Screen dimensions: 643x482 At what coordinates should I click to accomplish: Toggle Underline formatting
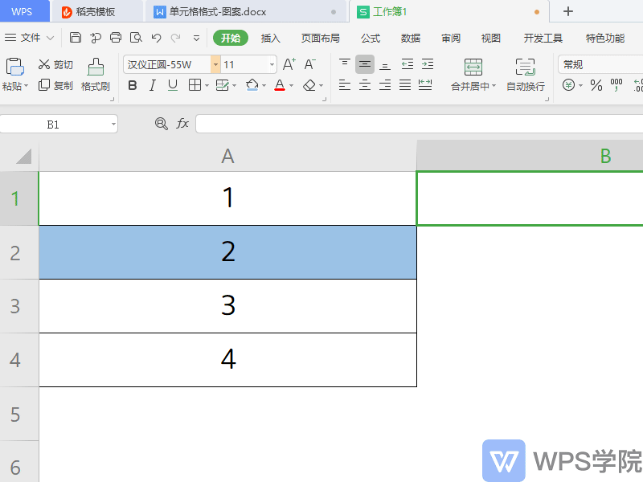coord(173,85)
